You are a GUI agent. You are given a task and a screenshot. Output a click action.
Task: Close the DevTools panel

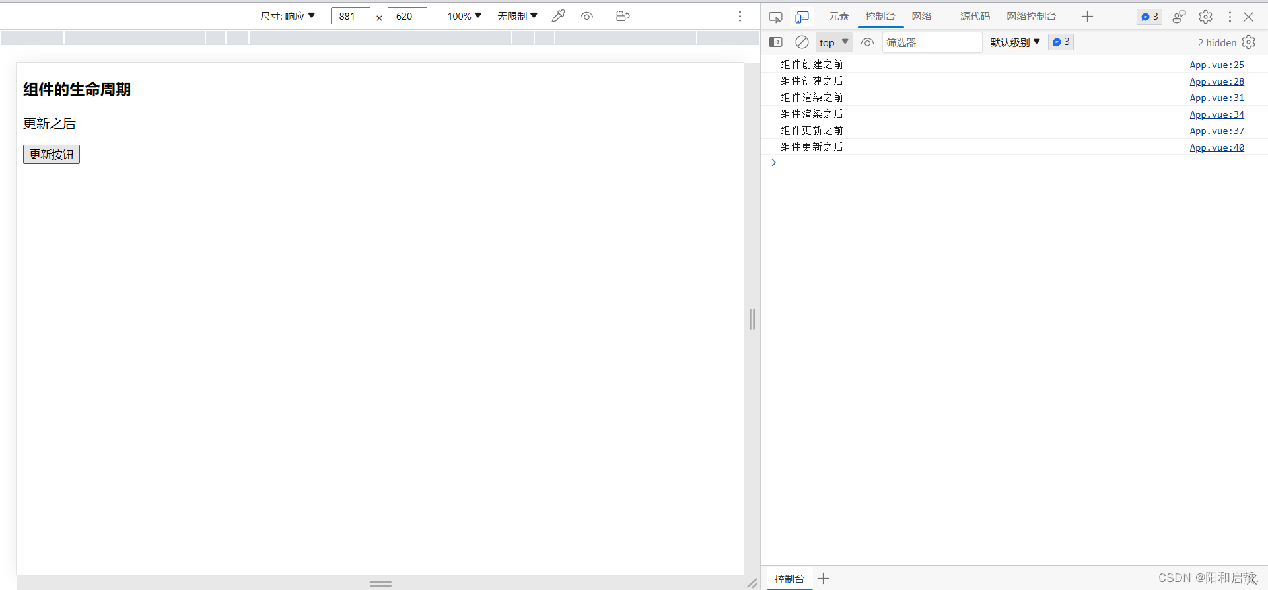(x=1248, y=17)
